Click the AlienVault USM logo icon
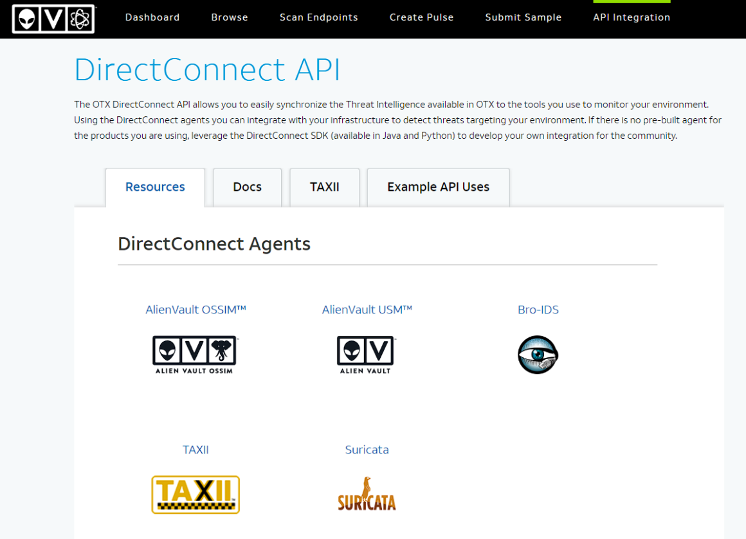This screenshot has width=746, height=539. coord(366,354)
